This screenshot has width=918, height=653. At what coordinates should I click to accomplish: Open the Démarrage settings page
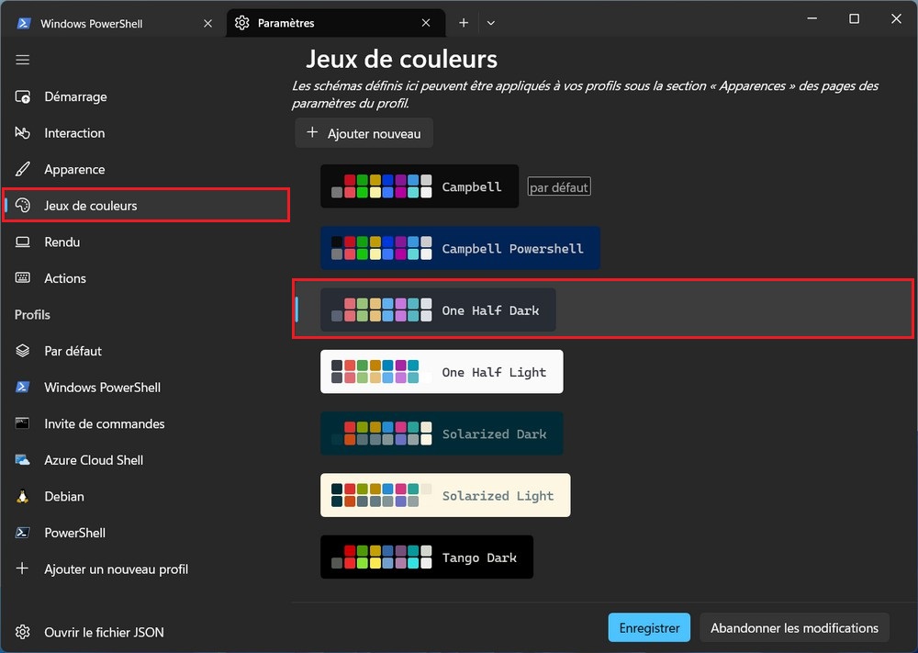tap(146, 96)
